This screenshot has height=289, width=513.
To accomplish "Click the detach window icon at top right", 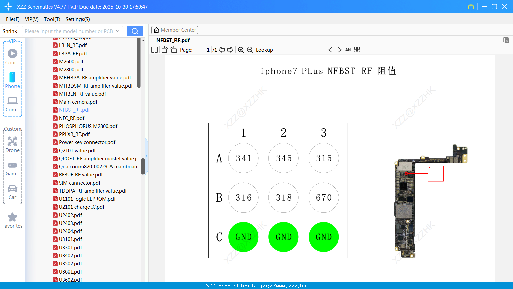I will tap(506, 40).
